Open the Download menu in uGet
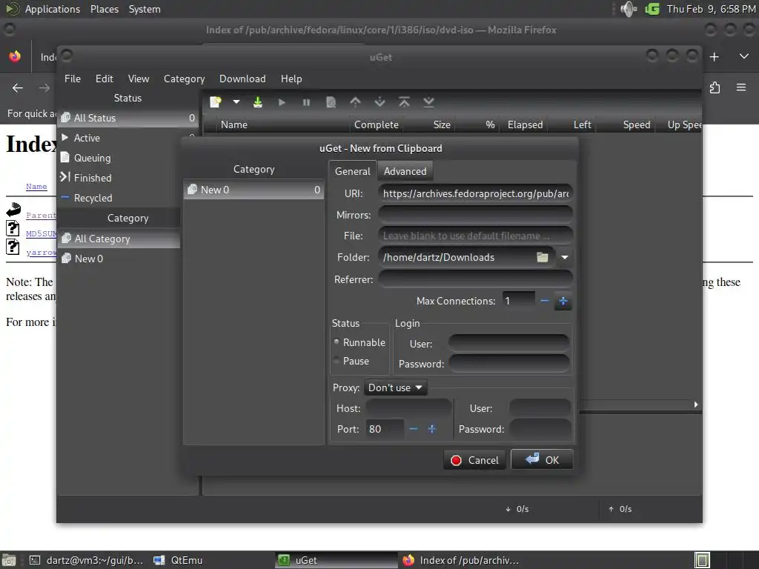Viewport: 759px width, 569px height. pyautogui.click(x=242, y=79)
